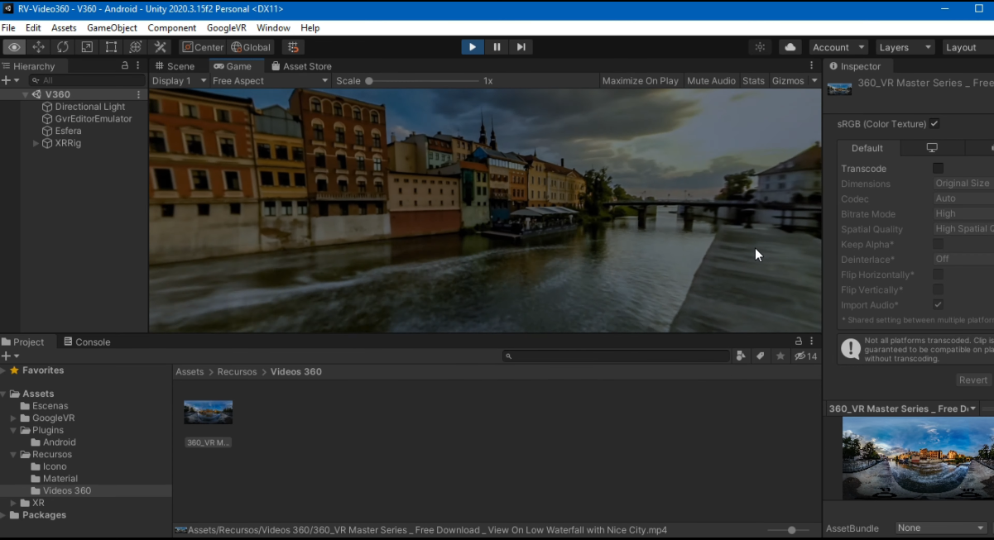The width and height of the screenshot is (994, 540).
Task: Expand the XRRig hierarchy item
Action: pyautogui.click(x=36, y=143)
